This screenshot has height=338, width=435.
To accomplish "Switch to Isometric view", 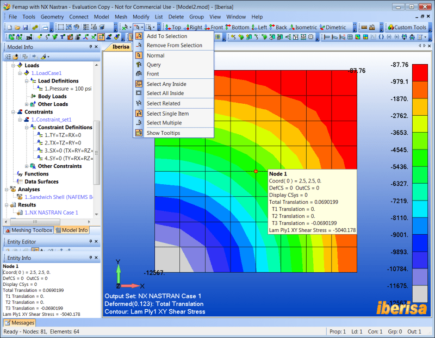I will [303, 27].
